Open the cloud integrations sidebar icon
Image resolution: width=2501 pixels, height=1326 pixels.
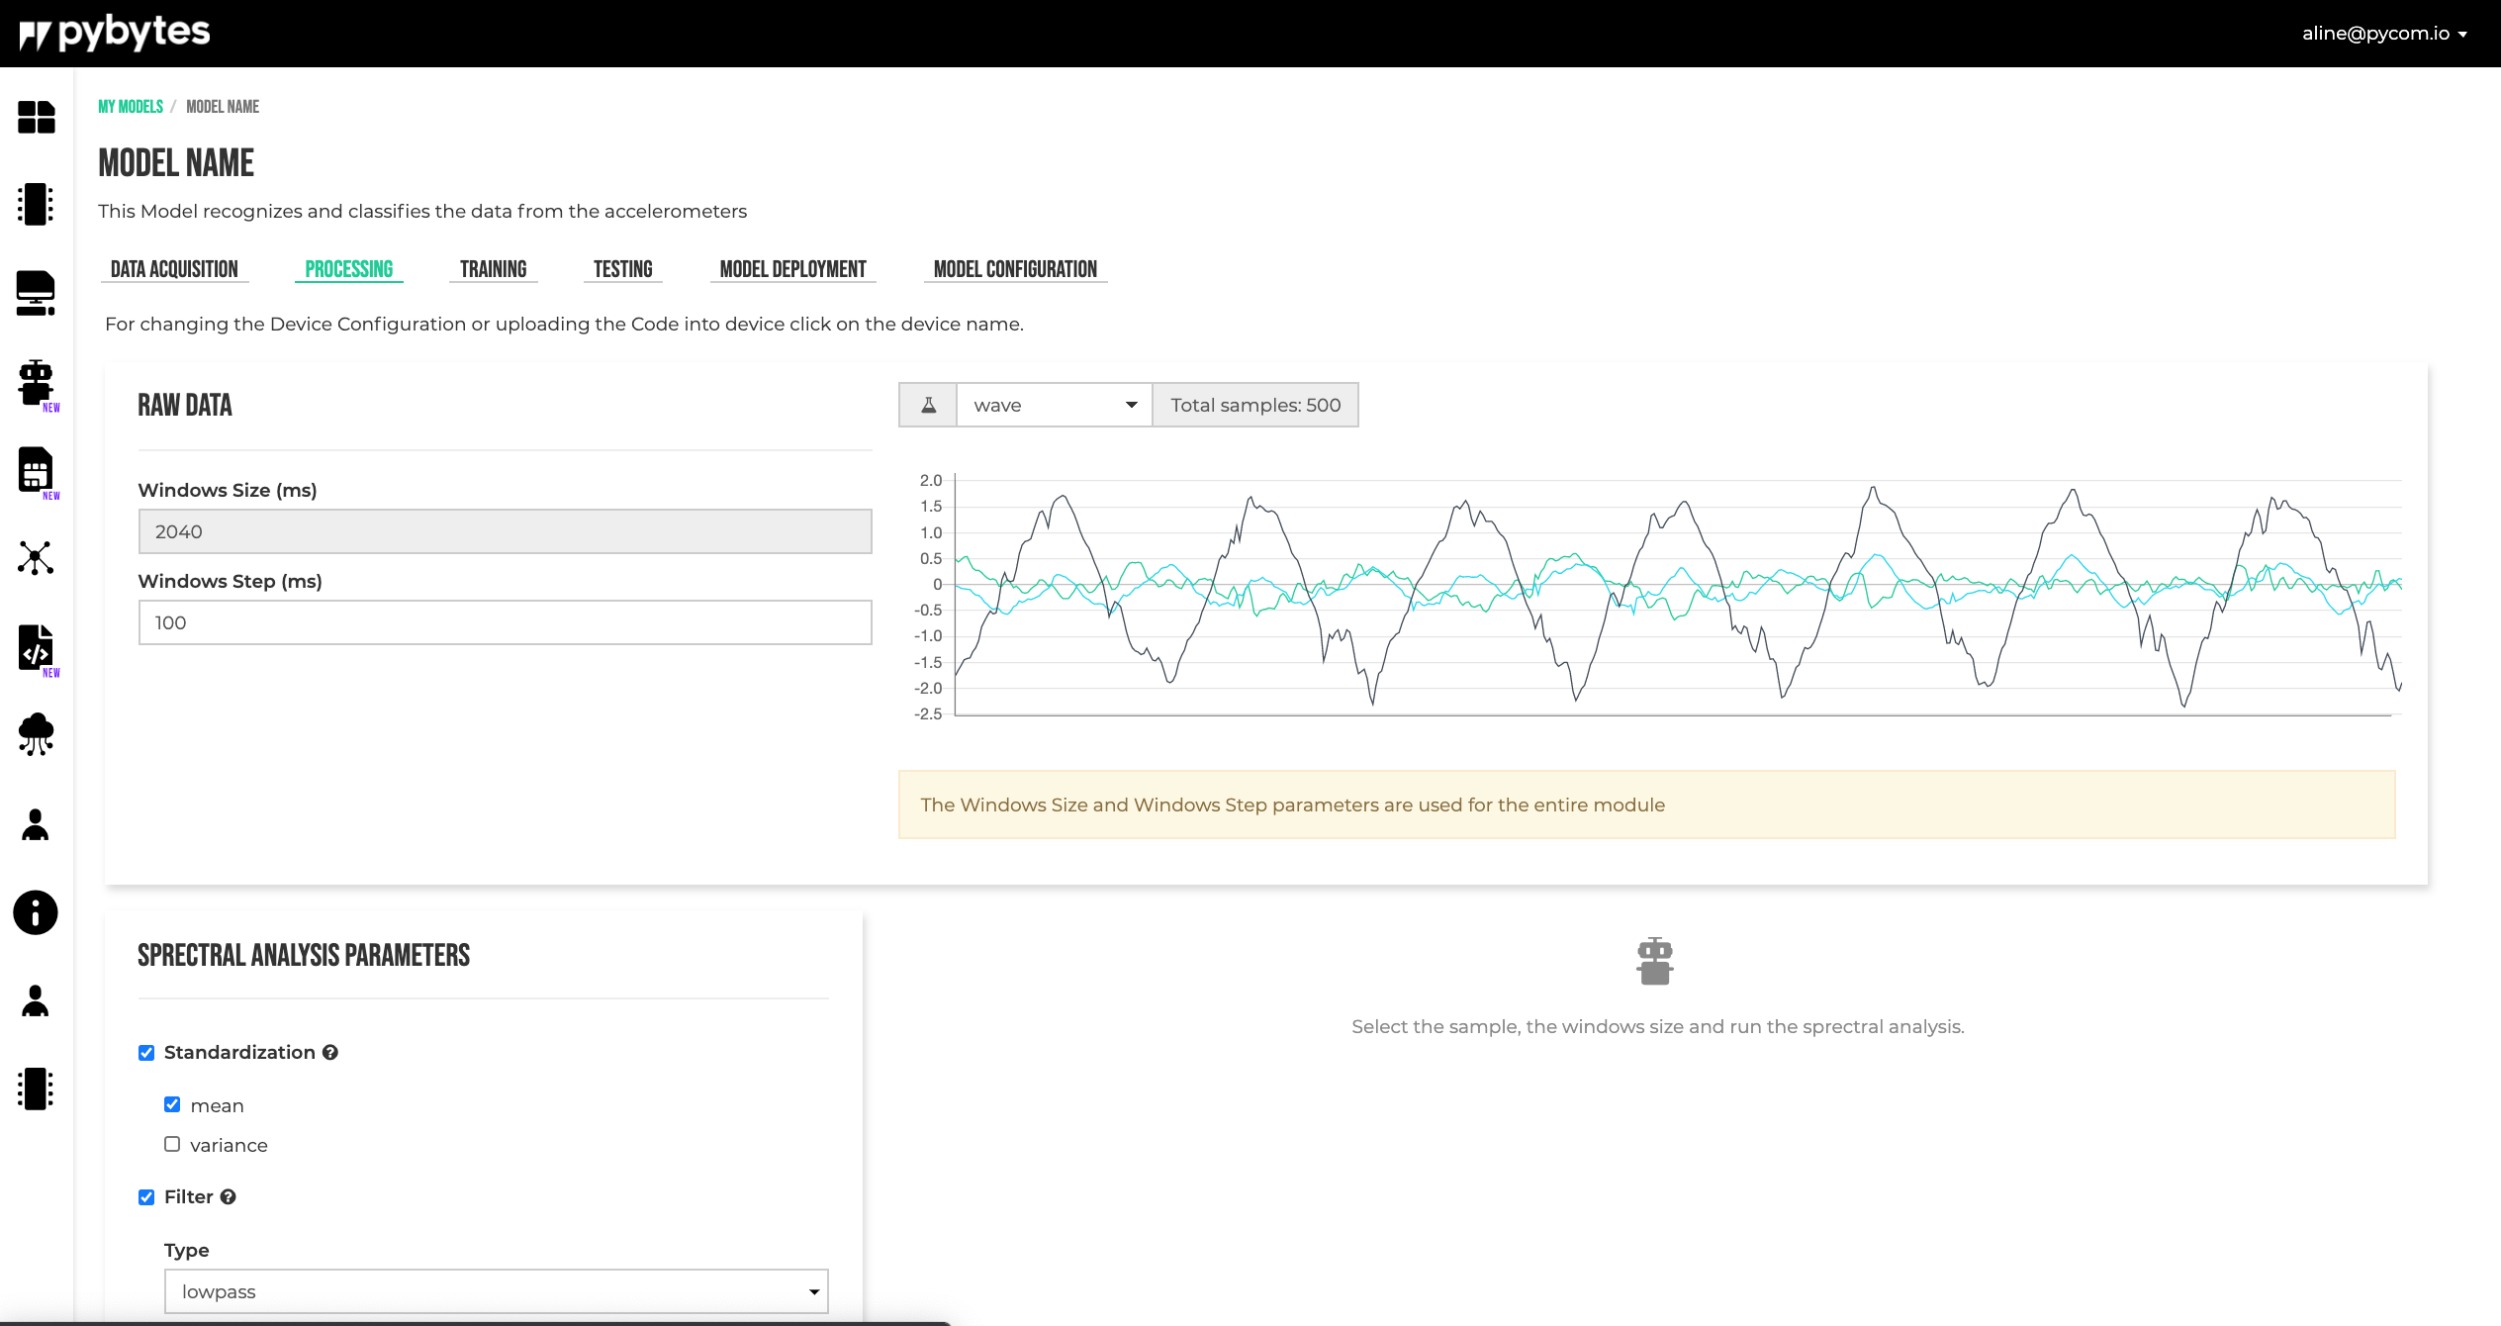(36, 734)
